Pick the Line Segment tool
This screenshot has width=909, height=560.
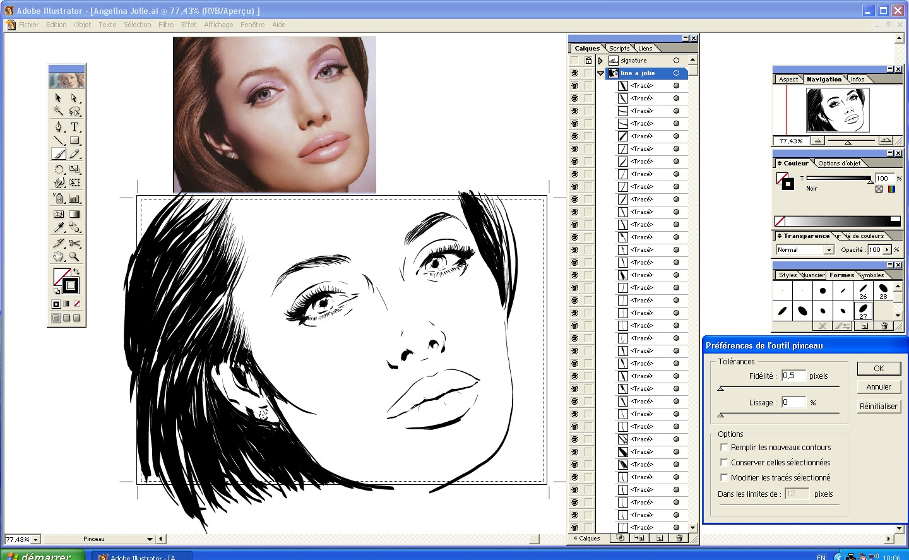[59, 140]
